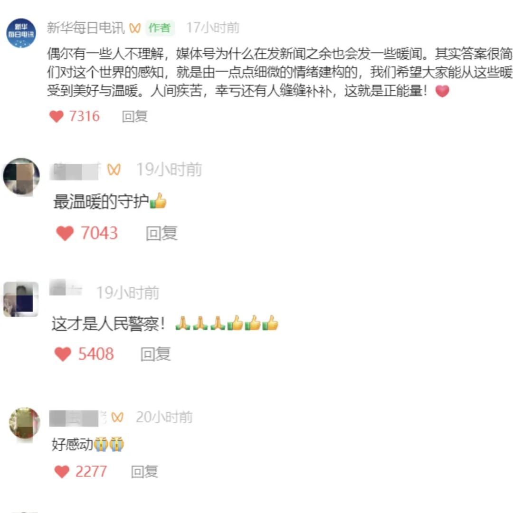Reply to the 这才是人民警察 comment
This screenshot has height=513, width=513.
[156, 354]
